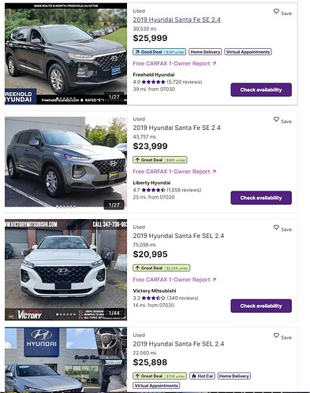The width and height of the screenshot is (310, 393).
Task: Open the white Santa Fe photo from Victory
Action: (x=65, y=270)
